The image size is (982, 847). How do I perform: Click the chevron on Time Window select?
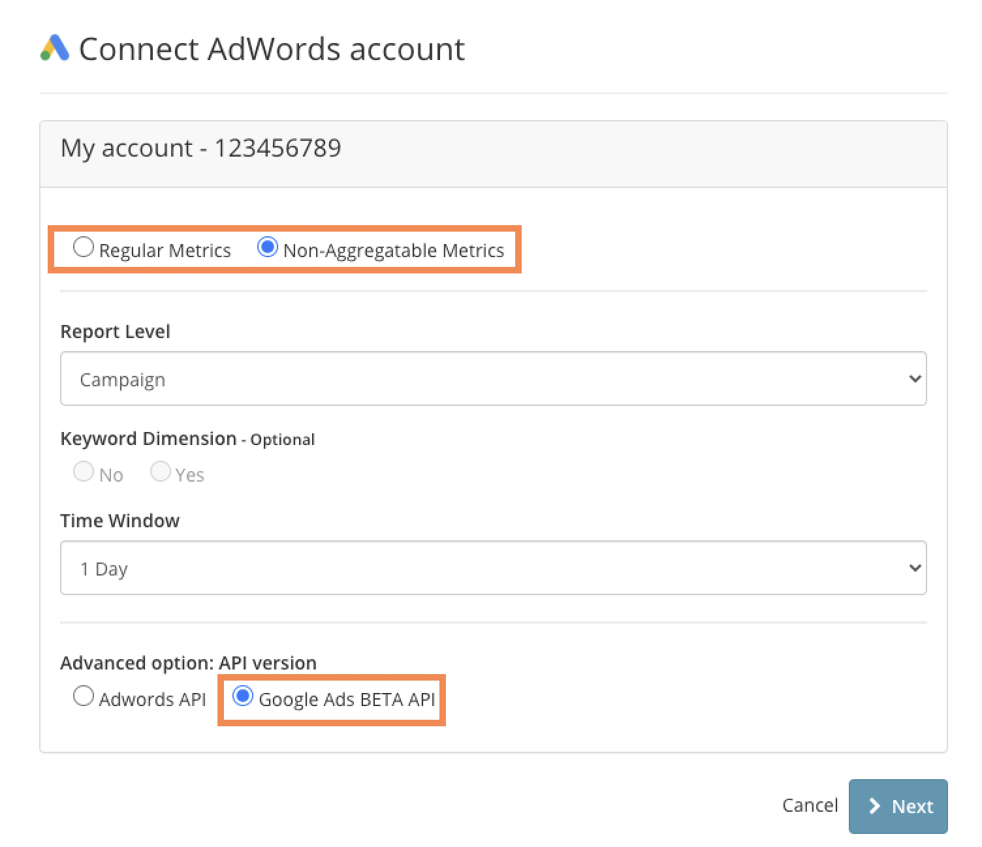[x=915, y=568]
